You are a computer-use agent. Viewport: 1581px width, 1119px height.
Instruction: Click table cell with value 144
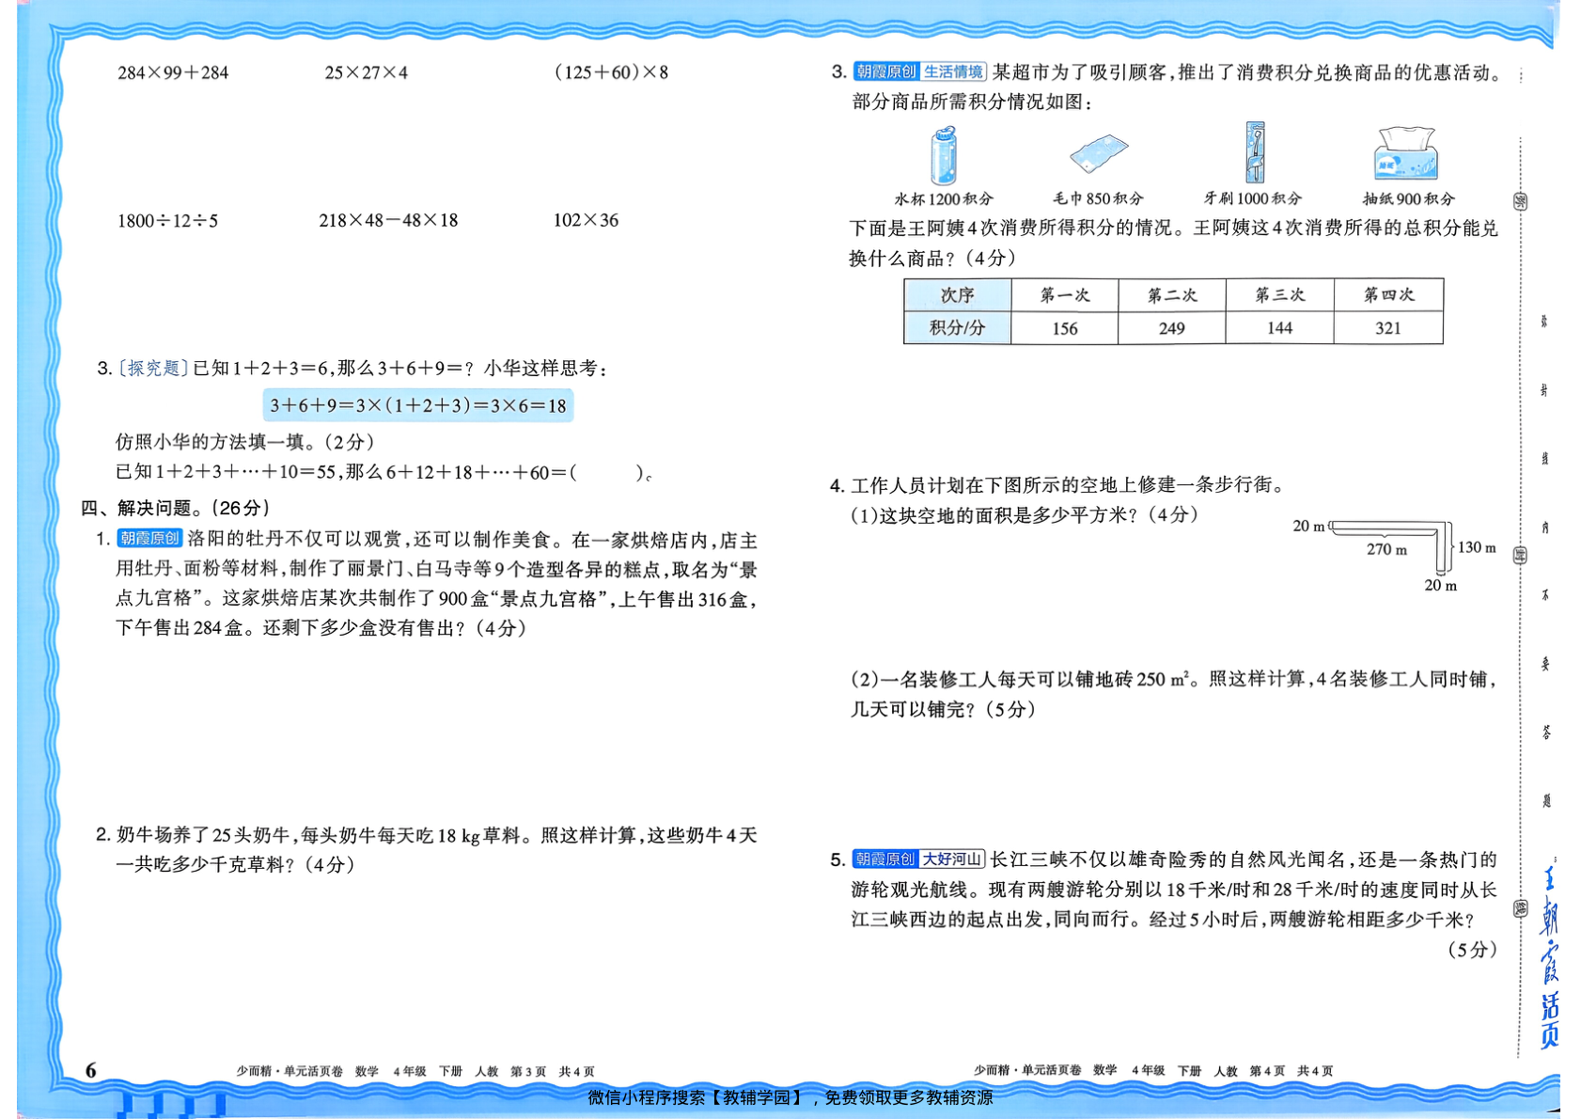coord(1280,328)
